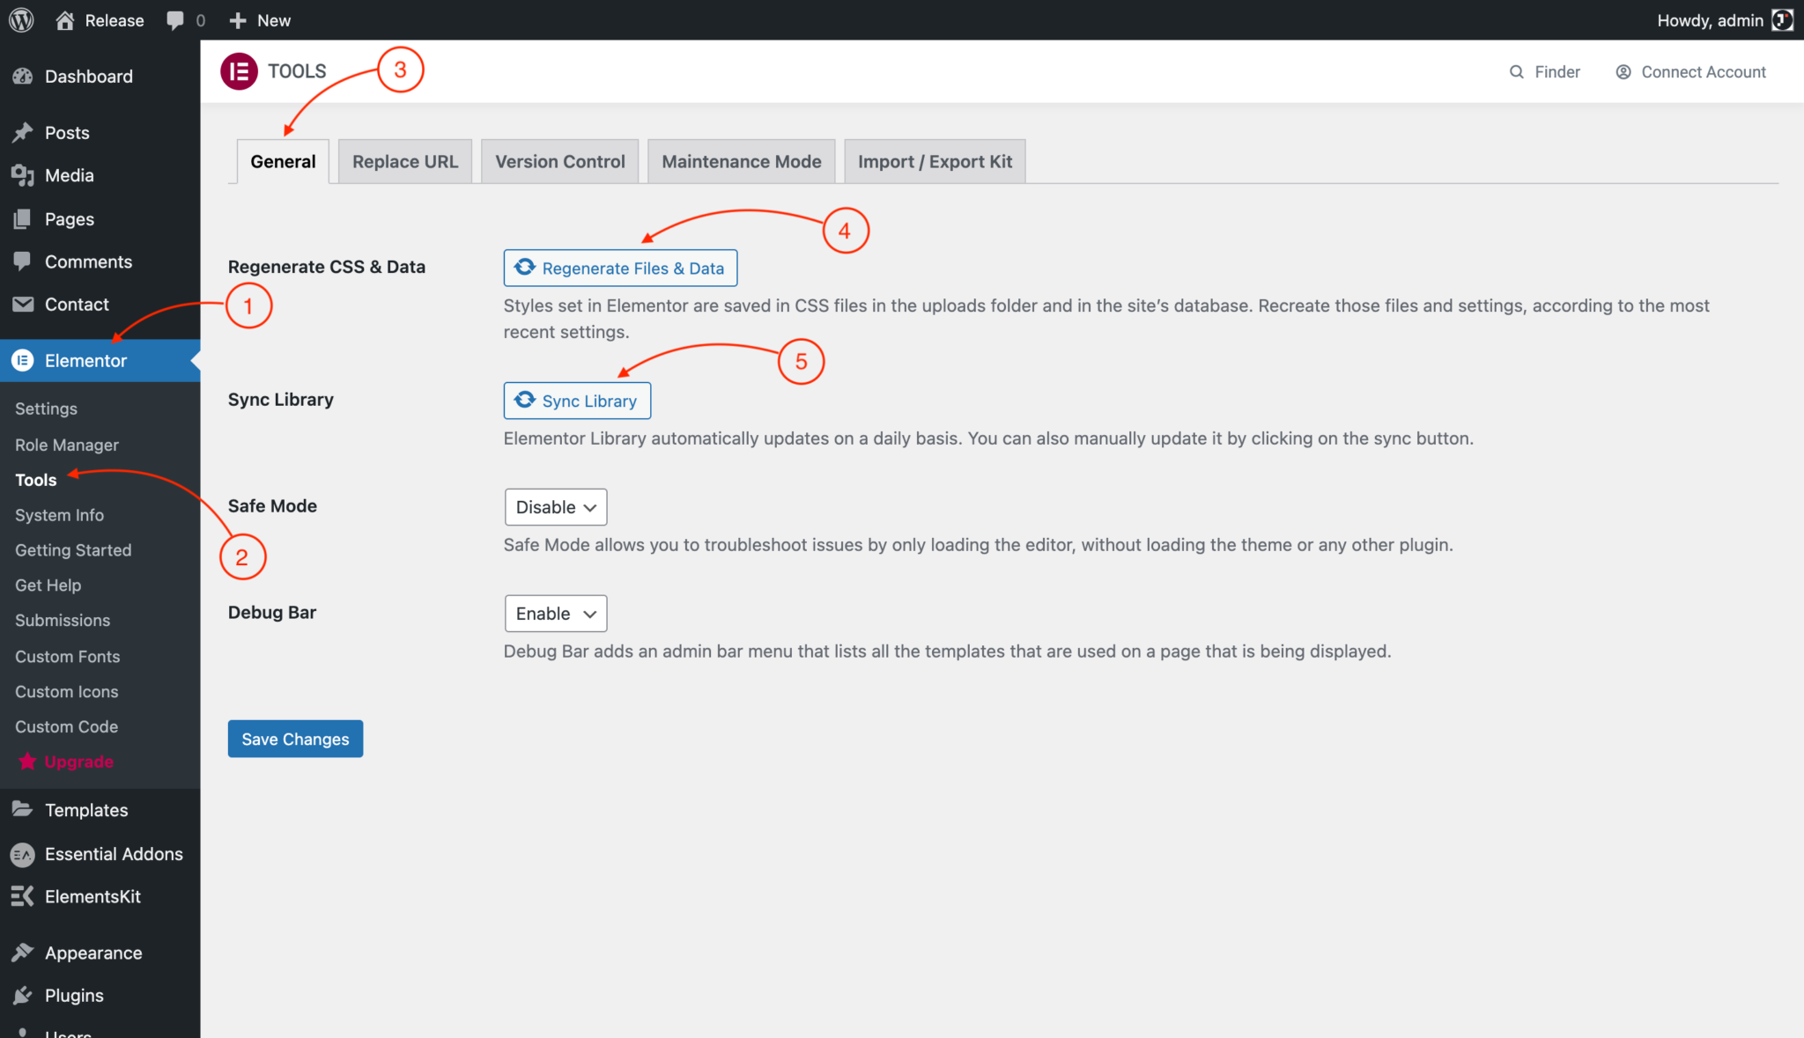Open the Debug Bar Enable dropdown

(555, 613)
